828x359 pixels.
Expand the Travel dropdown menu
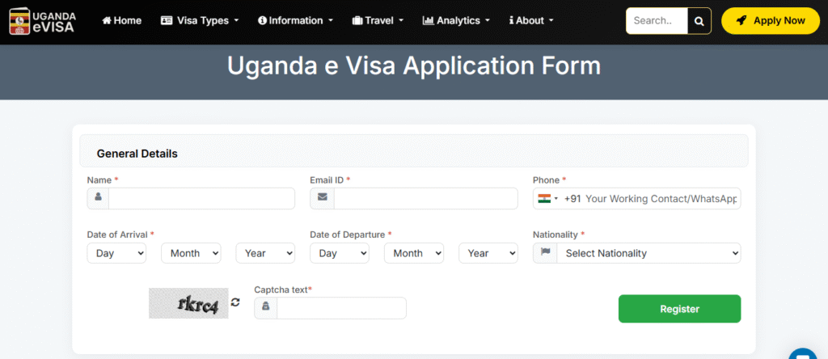click(378, 20)
